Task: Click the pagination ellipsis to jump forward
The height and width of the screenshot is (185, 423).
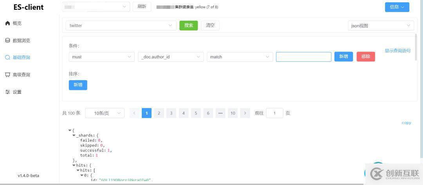Action: (221, 113)
